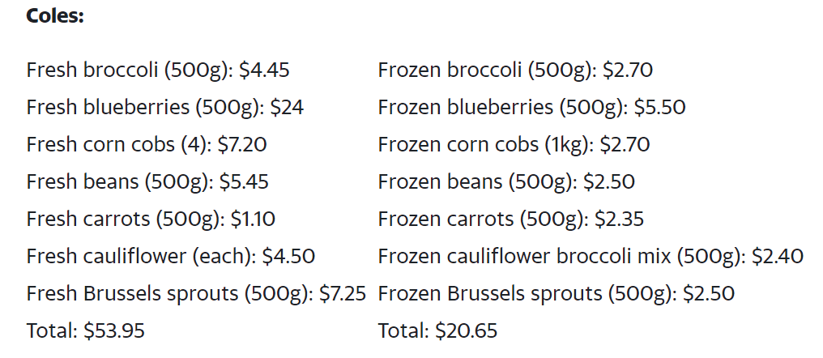Select the Fresh corn cobs $7.20 line
The width and height of the screenshot is (823, 358).
[x=147, y=144]
